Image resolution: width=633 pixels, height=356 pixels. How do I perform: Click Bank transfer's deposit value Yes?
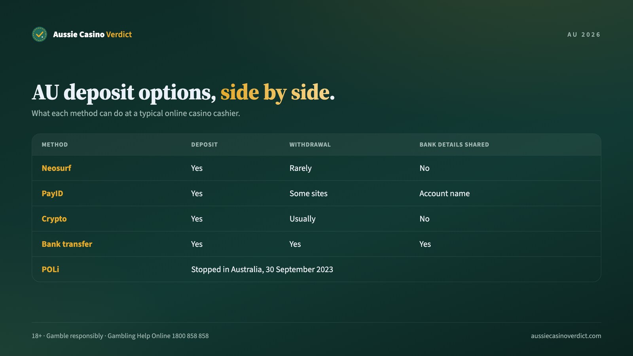(x=197, y=244)
